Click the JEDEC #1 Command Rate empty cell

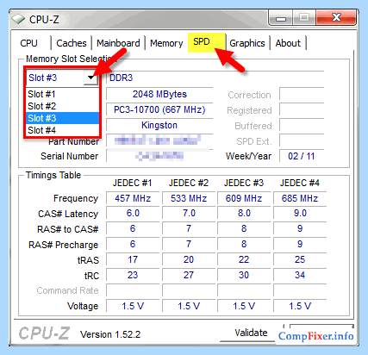[133, 290]
